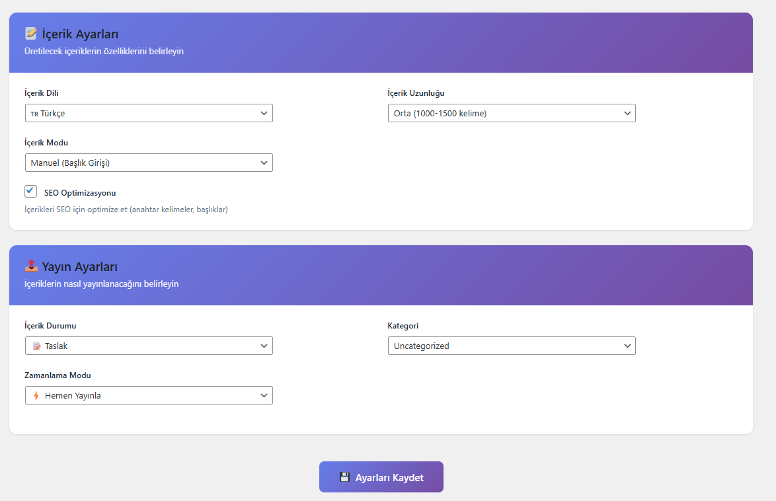Expand the İçerik Uzunluğu dropdown arrow
The image size is (776, 501).
click(x=627, y=113)
